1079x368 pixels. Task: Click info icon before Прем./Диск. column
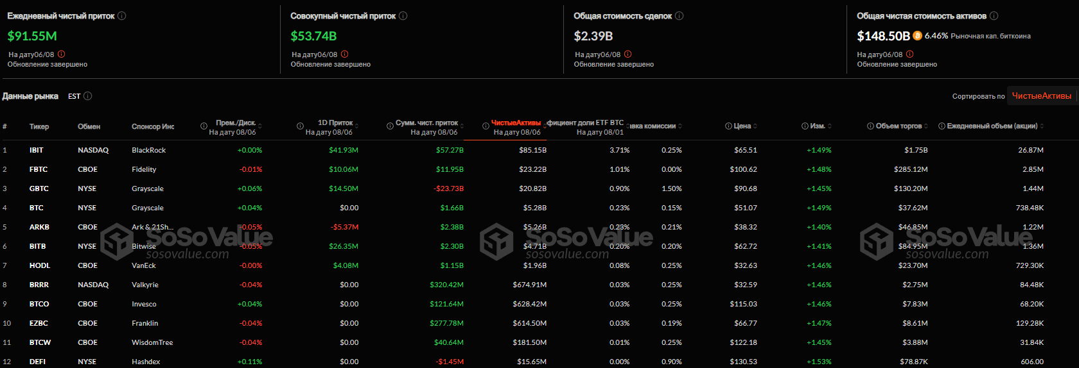pos(204,126)
